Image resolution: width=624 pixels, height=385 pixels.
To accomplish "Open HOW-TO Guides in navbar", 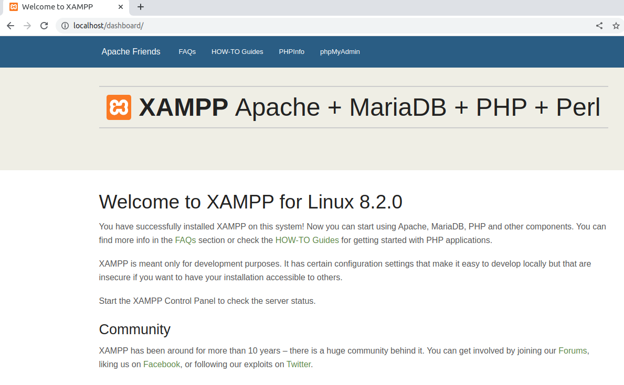I will 237,52.
